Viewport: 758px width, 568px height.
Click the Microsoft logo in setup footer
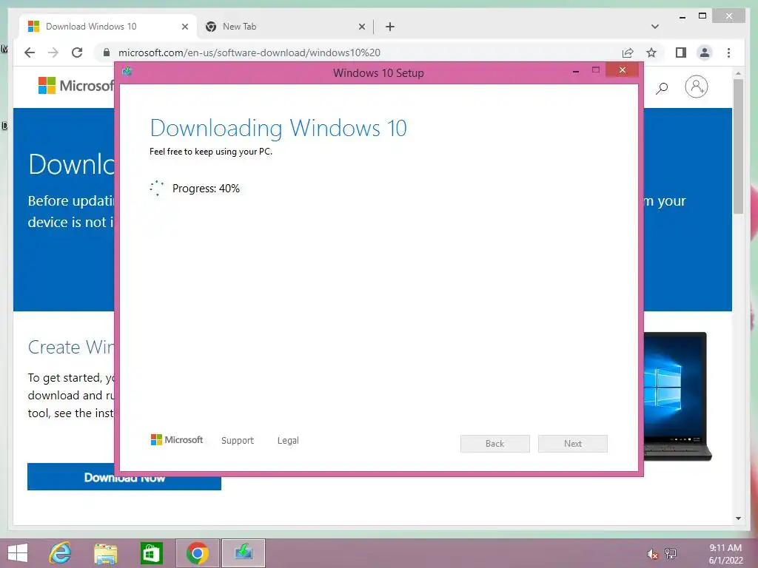pyautogui.click(x=177, y=440)
